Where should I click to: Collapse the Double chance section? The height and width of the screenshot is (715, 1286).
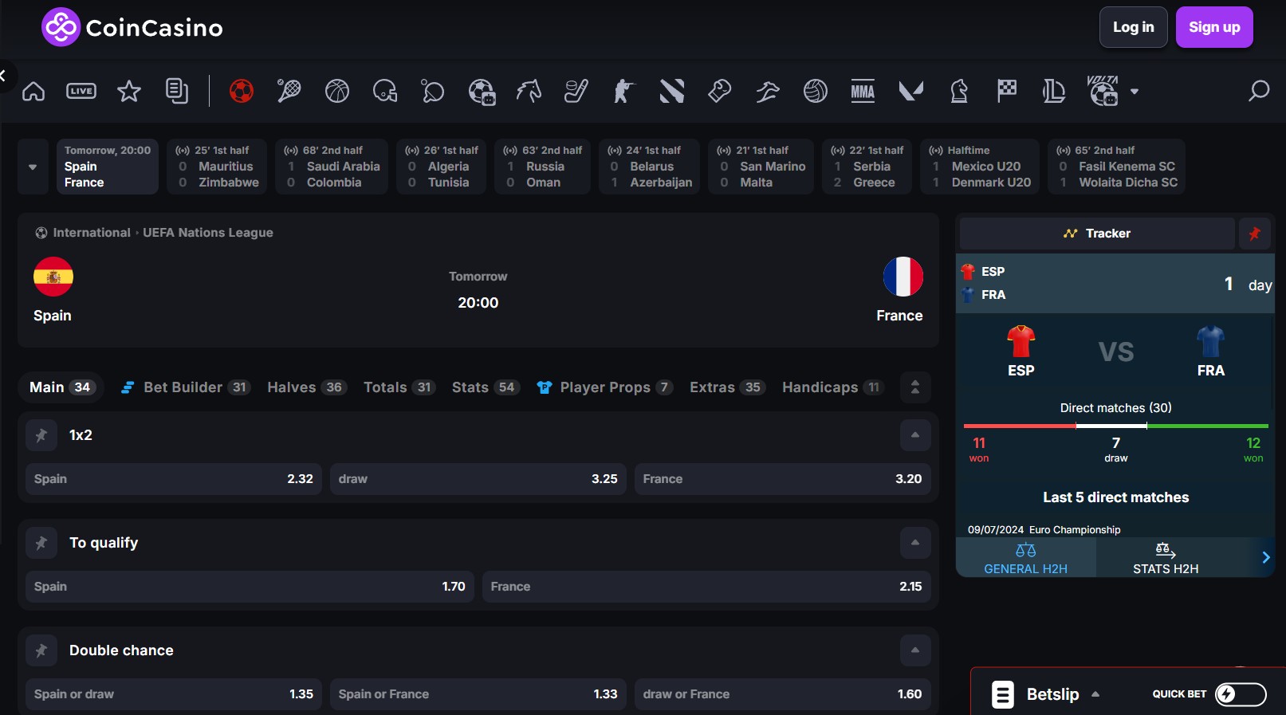[x=915, y=650]
